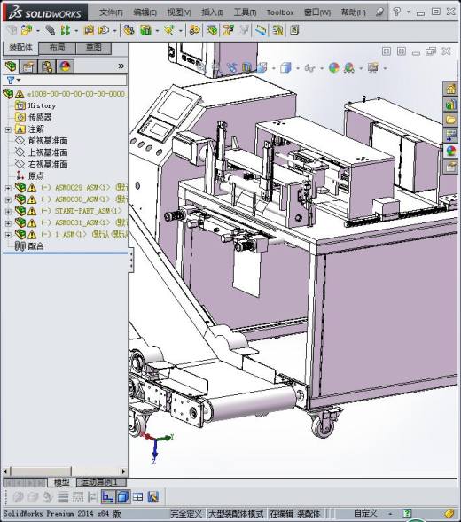The image size is (461, 522).
Task: Open the Toolbox menu
Action: pyautogui.click(x=280, y=12)
